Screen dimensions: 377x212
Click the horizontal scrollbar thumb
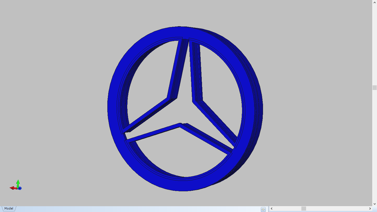coord(304,209)
